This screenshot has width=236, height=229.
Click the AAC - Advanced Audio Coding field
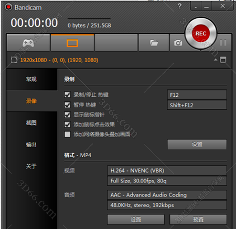coord(167,195)
